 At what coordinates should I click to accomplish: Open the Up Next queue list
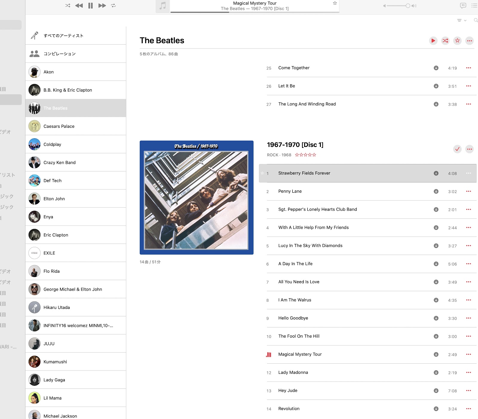(474, 5)
